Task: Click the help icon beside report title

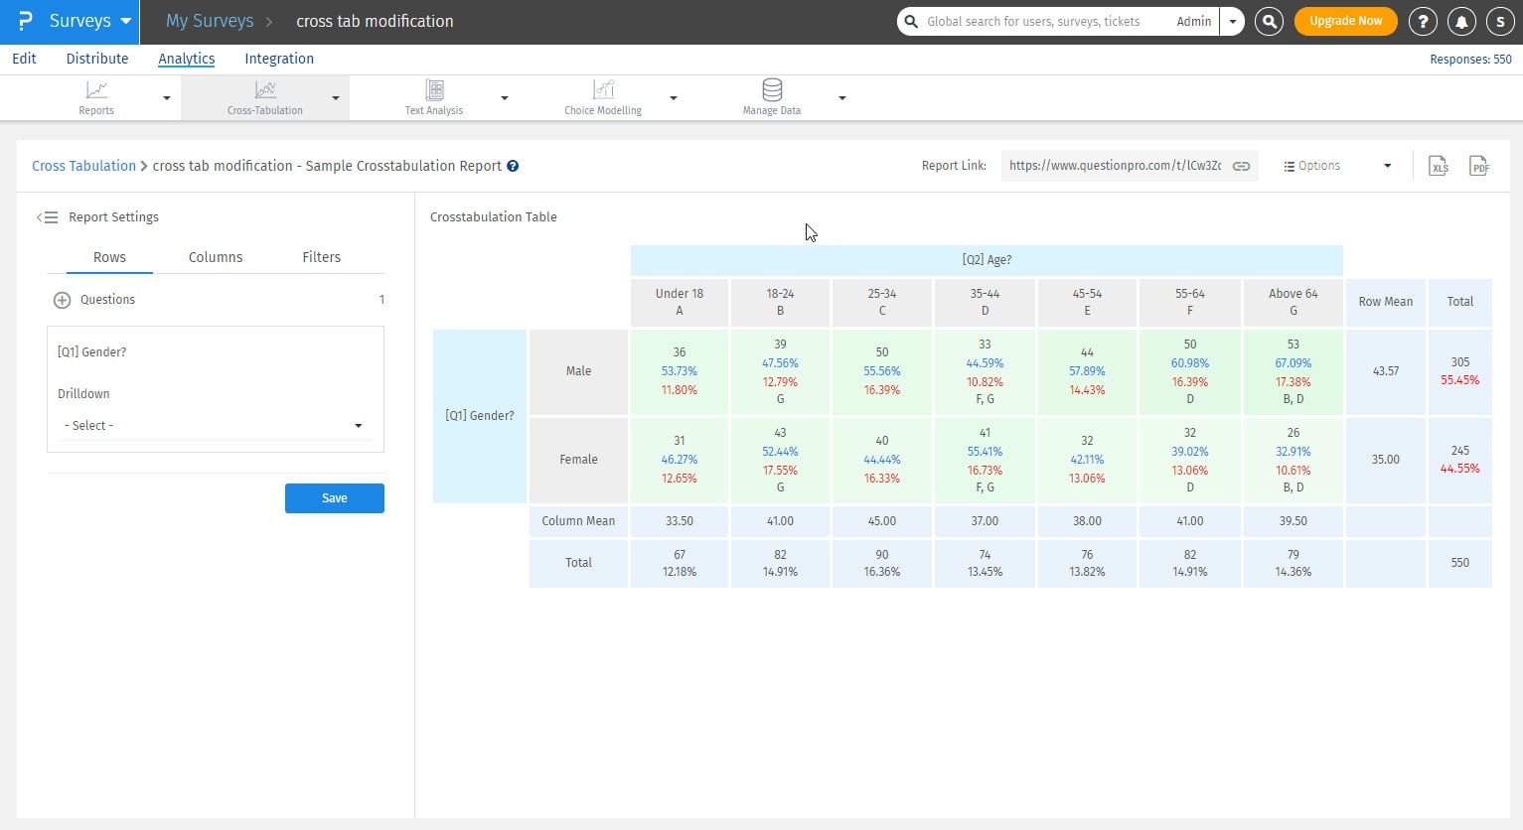Action: (x=513, y=166)
